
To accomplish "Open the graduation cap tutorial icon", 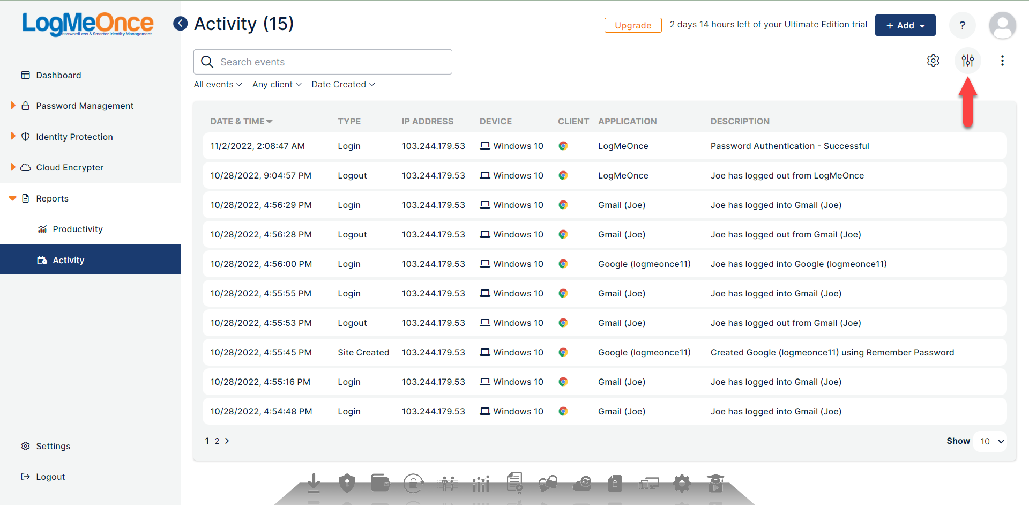I will pos(715,483).
